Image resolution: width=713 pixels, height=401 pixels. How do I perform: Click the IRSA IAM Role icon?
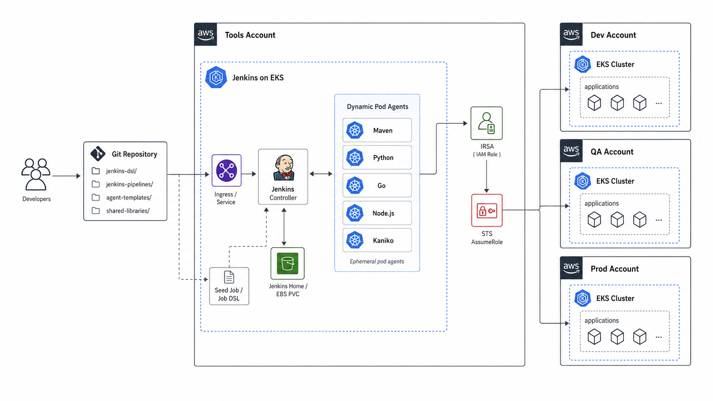point(487,123)
